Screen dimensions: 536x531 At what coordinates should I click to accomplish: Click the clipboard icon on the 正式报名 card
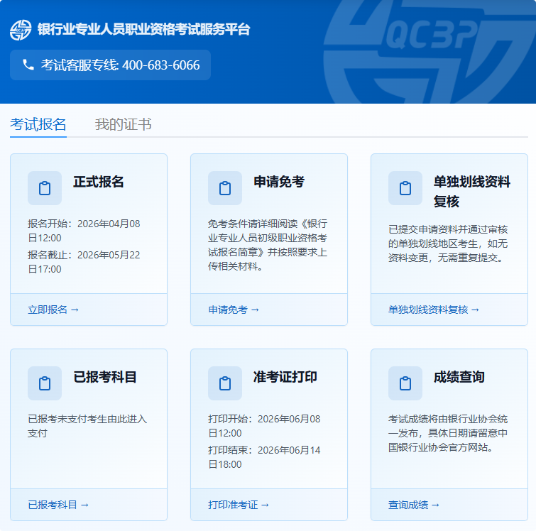pyautogui.click(x=45, y=188)
